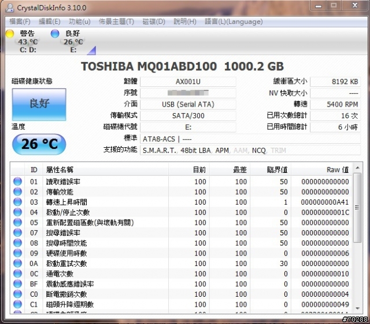This screenshot has height=324, width=370.
Task: Click status icon for 震動感應錯誤率 row
Action: 17,284
